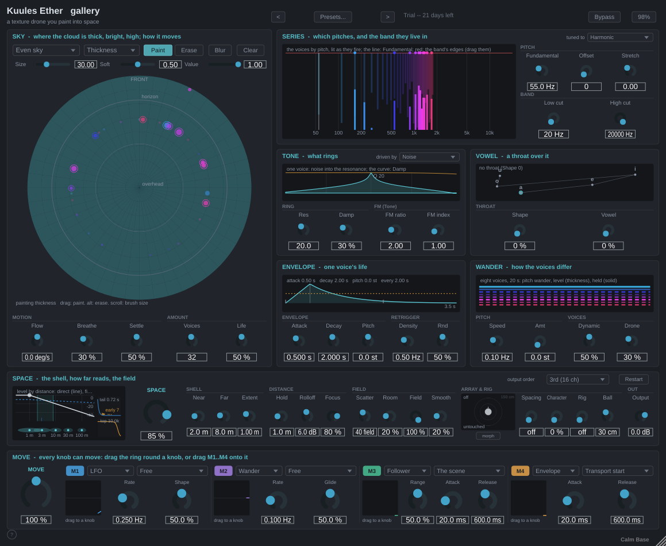The height and width of the screenshot is (546, 666).
Task: Expand the Transport start dropdown
Action: pos(618,471)
